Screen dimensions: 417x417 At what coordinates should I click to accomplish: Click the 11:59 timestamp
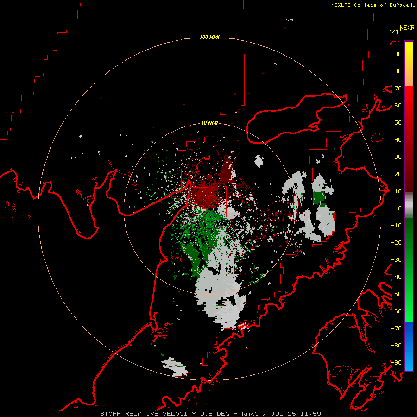coord(311,414)
